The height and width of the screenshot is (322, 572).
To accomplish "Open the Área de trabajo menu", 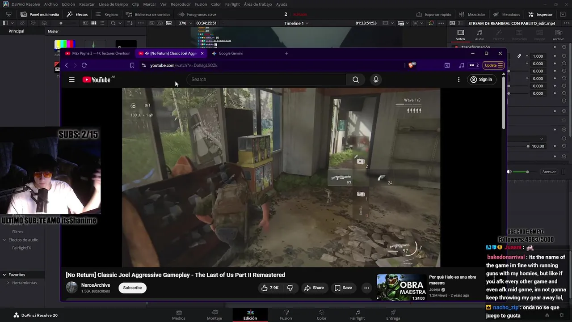I will (258, 4).
